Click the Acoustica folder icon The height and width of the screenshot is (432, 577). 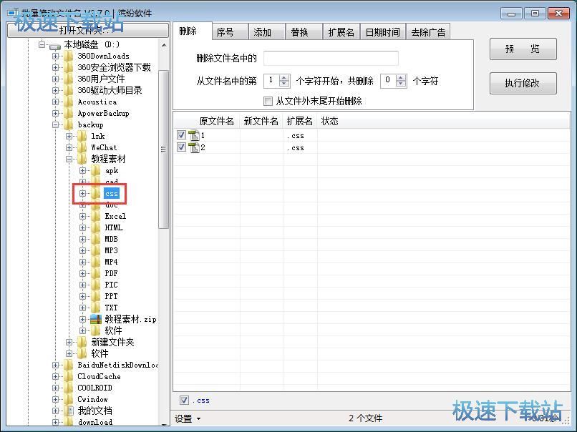pyautogui.click(x=69, y=102)
